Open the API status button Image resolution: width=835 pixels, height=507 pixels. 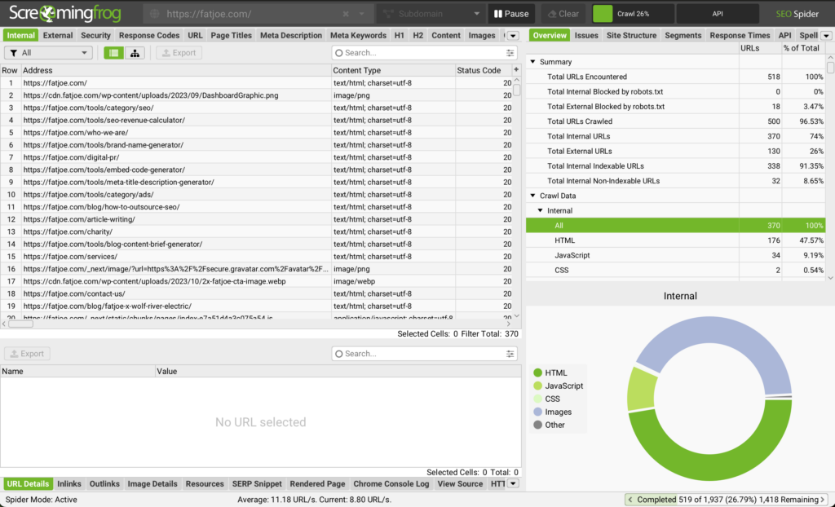tap(718, 14)
